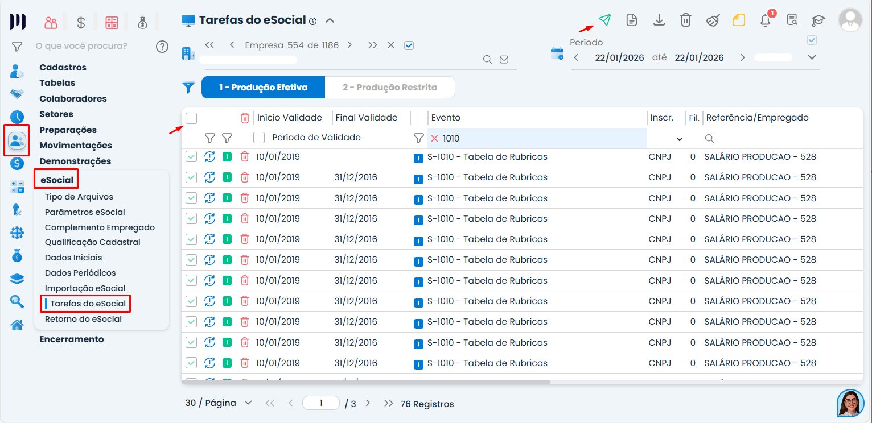Open the audit log search icon
Viewport: 872px width, 423px height.
792,19
